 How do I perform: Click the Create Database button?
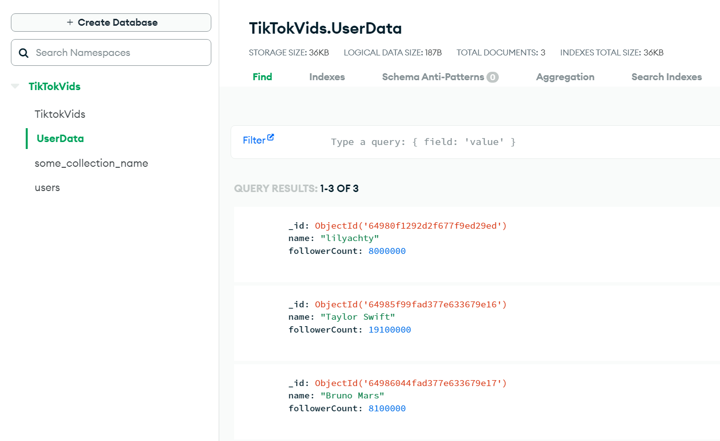(x=111, y=22)
